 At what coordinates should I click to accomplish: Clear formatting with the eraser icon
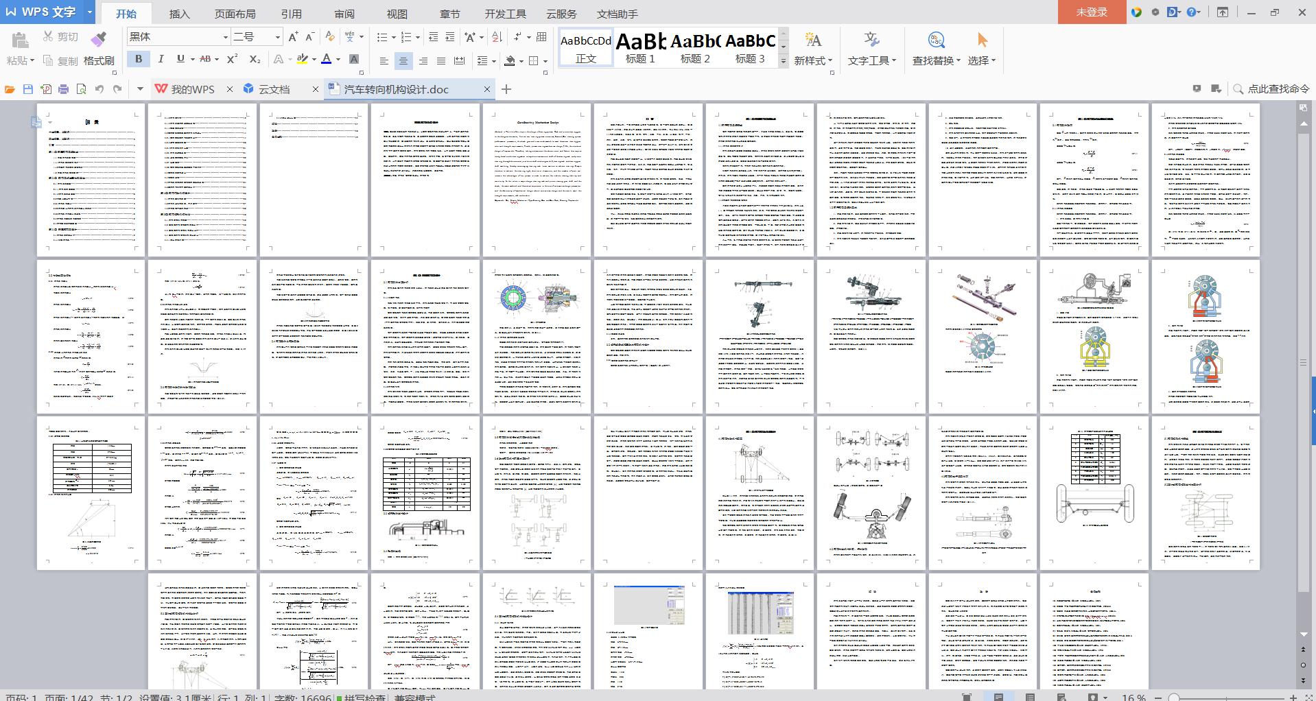click(x=330, y=37)
